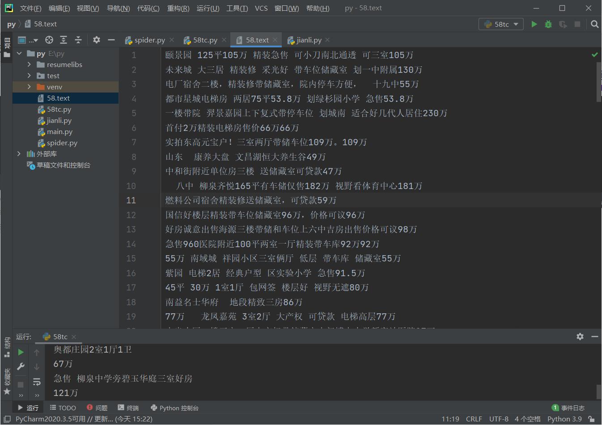Collapse the py root folder

[19, 53]
